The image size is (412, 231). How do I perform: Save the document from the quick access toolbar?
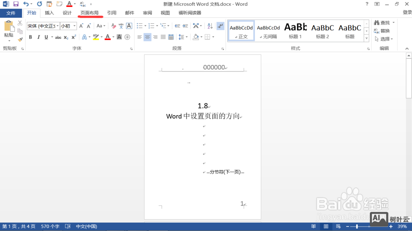point(16,4)
